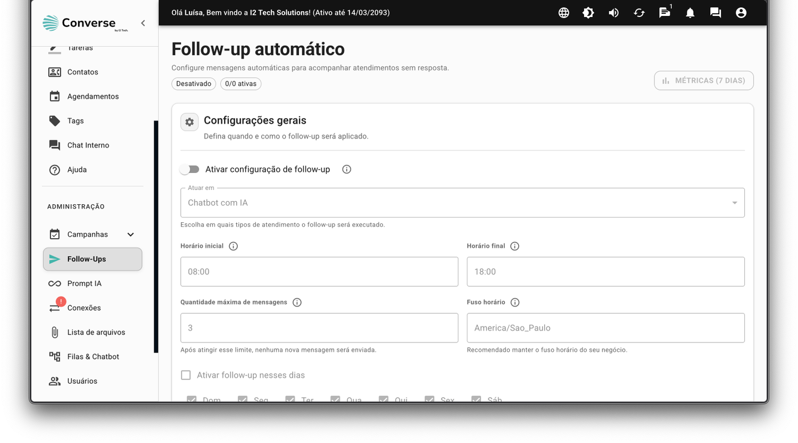This screenshot has height=443, width=798.
Task: Click the info icon next to Fuso horário
Action: (x=515, y=302)
